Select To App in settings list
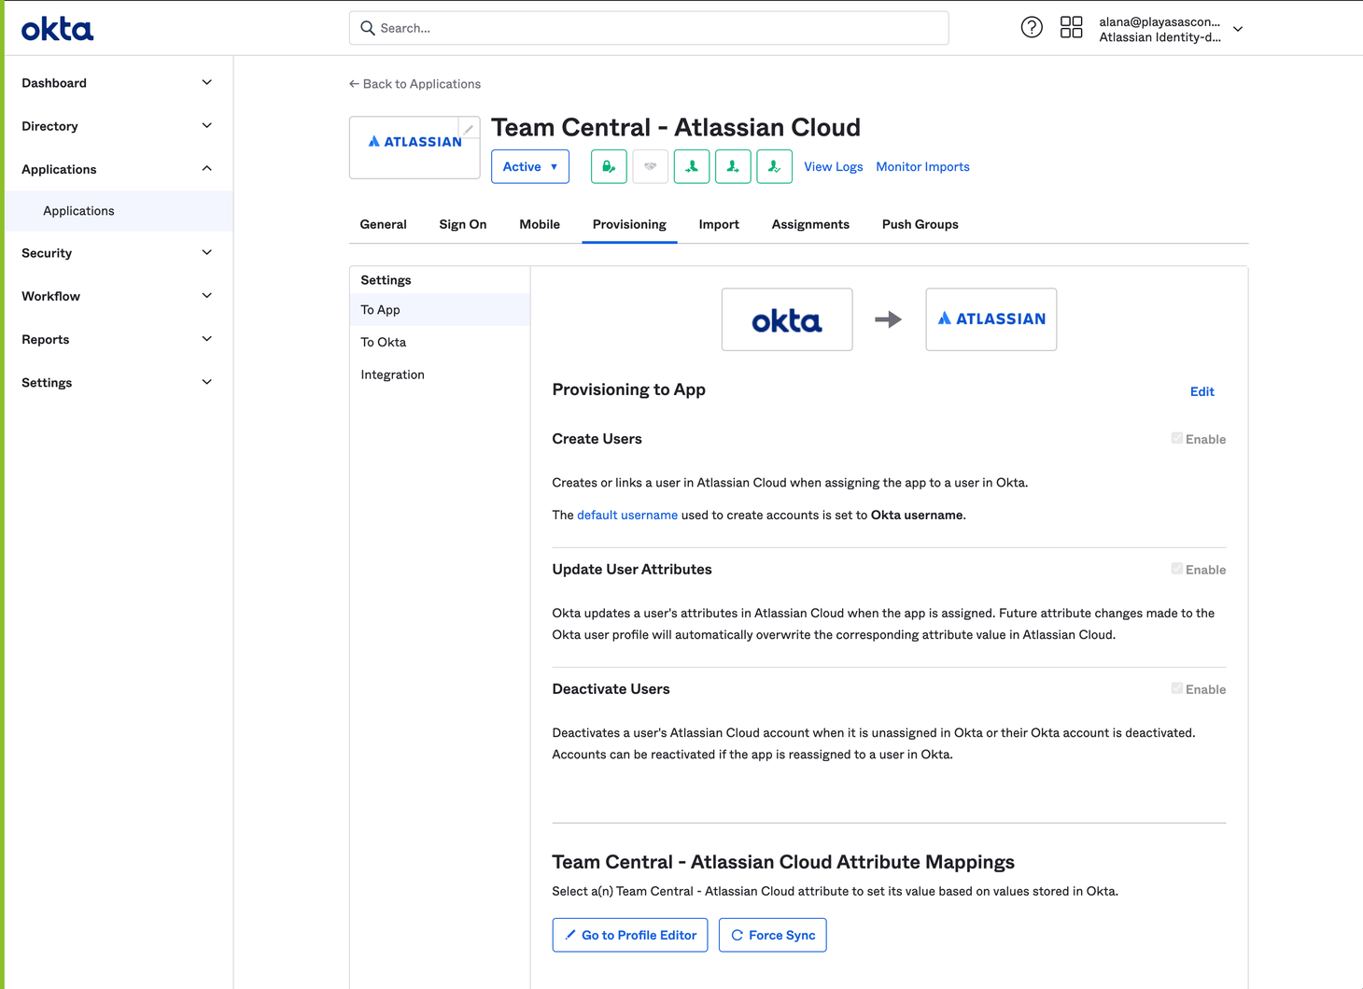 tap(440, 310)
